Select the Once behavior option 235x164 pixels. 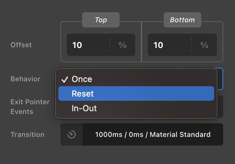(x=82, y=79)
